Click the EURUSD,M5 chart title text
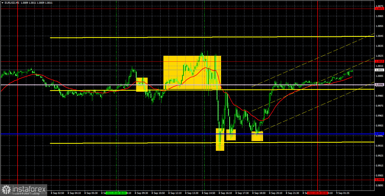Image resolution: width=385 pixels, height=196 pixels. (x=12, y=3)
